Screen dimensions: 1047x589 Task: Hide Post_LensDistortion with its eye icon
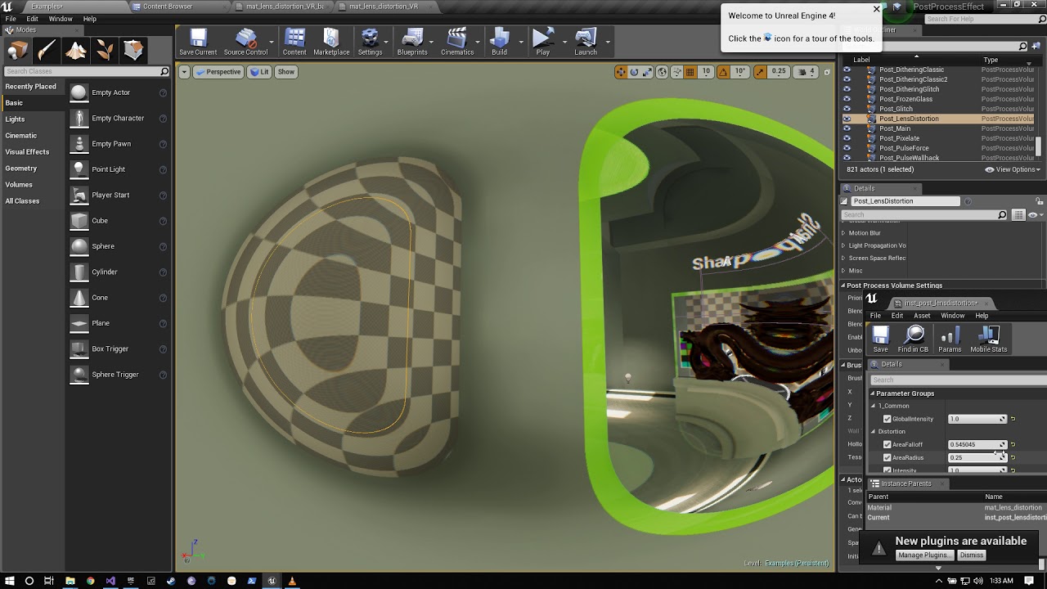coord(847,119)
